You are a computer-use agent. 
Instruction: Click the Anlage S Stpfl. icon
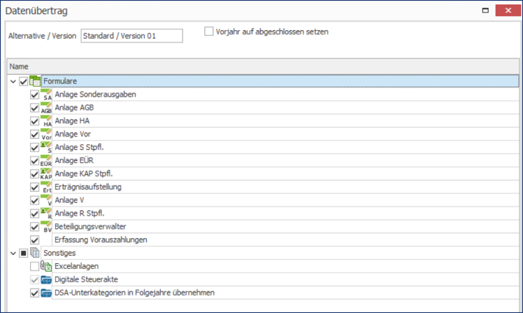(46, 147)
